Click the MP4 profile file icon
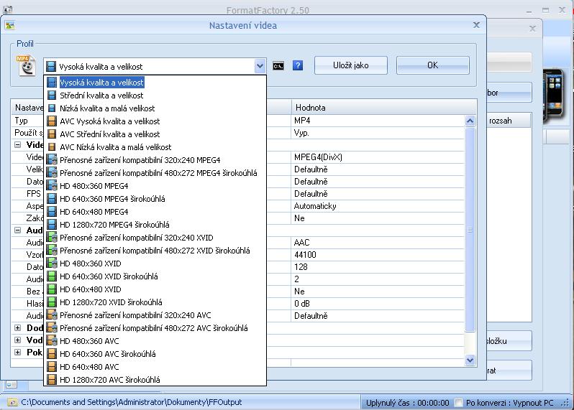The image size is (574, 410). [26, 65]
